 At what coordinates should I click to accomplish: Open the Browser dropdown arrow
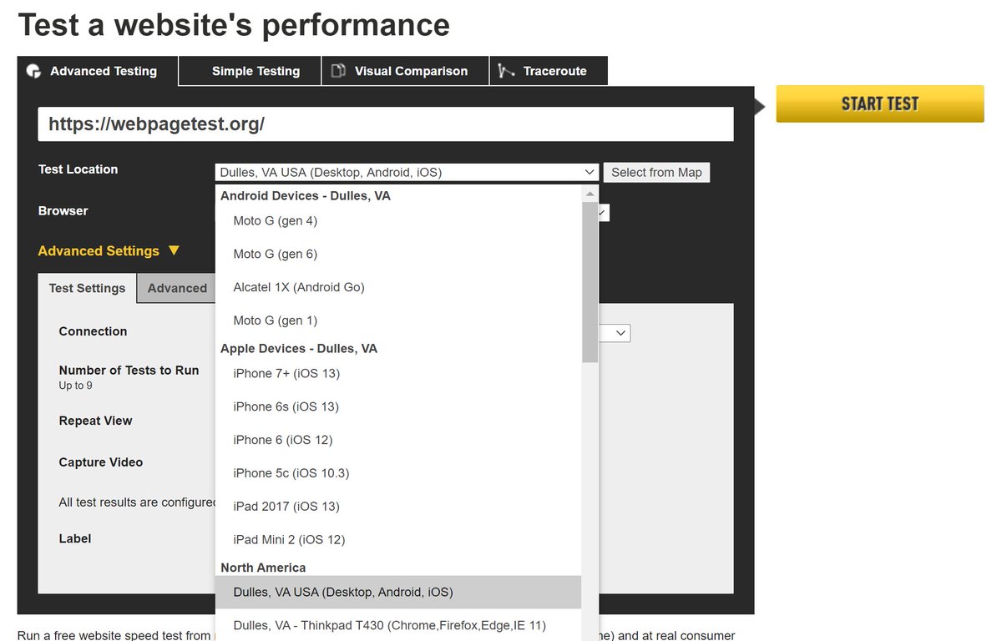(x=603, y=213)
